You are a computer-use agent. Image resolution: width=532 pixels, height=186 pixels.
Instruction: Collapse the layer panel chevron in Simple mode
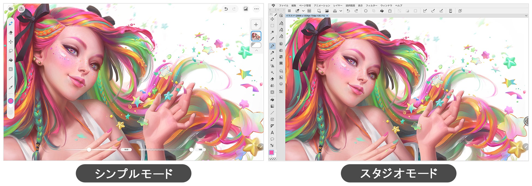tap(256, 51)
